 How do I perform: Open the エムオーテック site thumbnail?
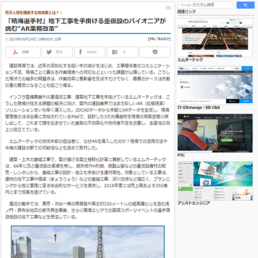pos(215,38)
